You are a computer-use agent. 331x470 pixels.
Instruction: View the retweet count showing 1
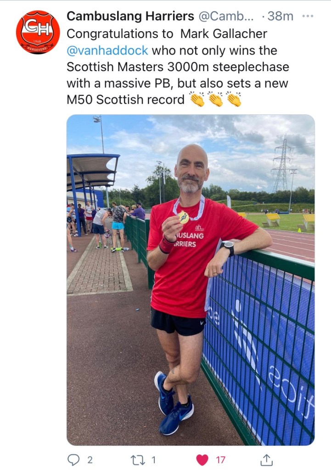[x=153, y=460]
